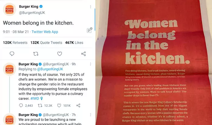The width and height of the screenshot is (212, 125).
Task: Click the @BurgerKingUK "Replying to" mention
Action: click(50, 69)
